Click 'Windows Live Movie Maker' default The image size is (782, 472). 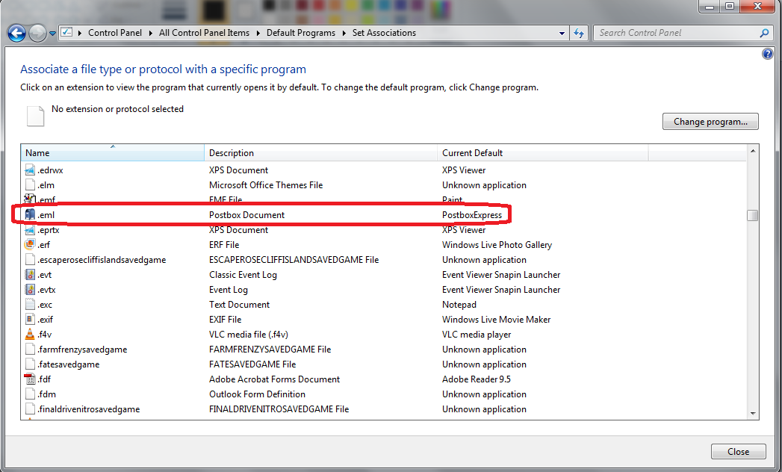click(x=496, y=320)
